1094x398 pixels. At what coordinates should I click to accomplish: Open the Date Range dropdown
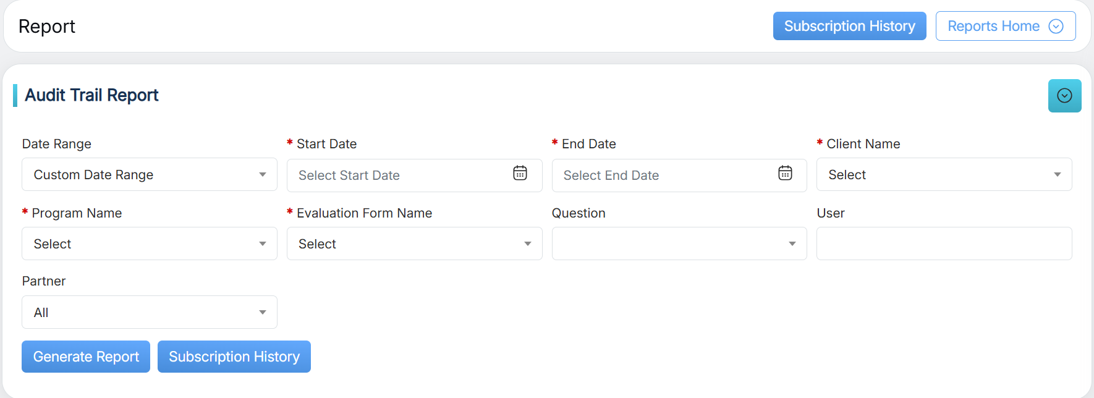click(149, 175)
